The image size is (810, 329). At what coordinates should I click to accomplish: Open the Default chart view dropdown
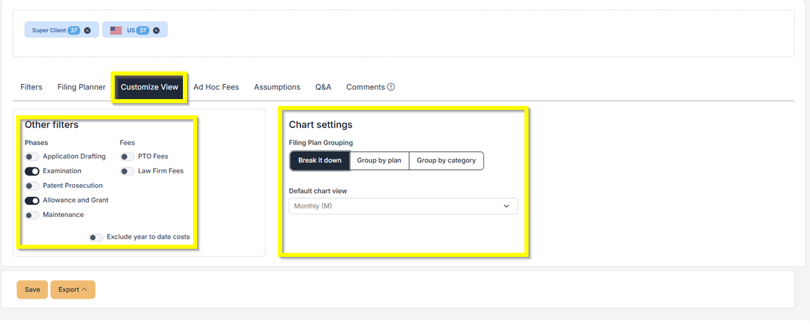(403, 206)
